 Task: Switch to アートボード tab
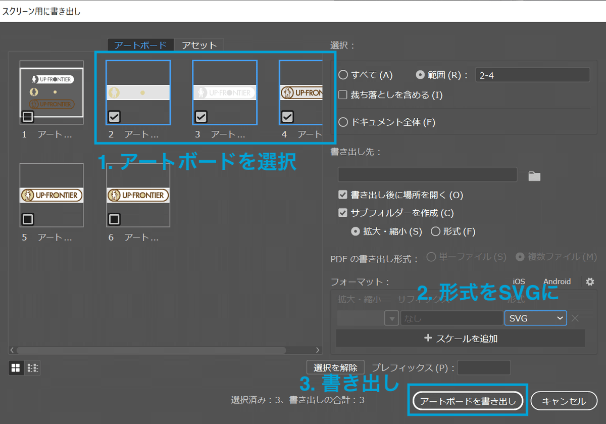tap(140, 45)
